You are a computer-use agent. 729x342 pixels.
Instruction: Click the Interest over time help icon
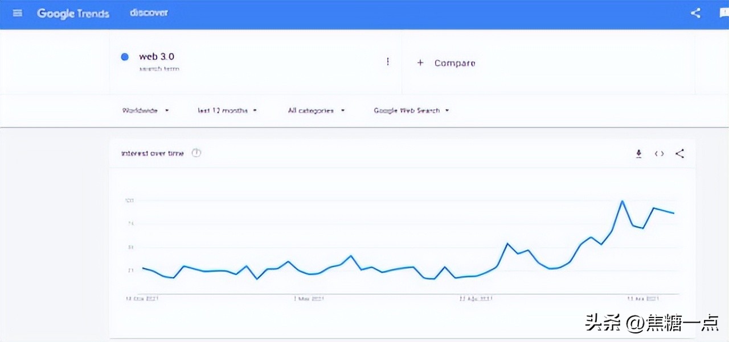tap(196, 153)
